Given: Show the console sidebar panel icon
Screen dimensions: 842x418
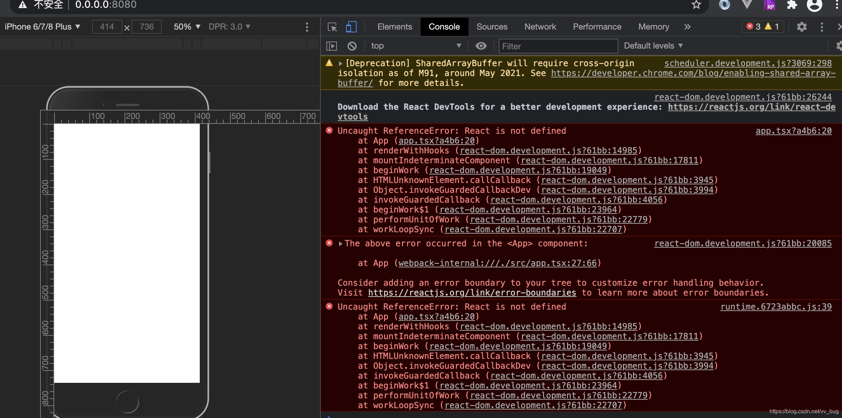Looking at the screenshot, I should click(x=331, y=46).
